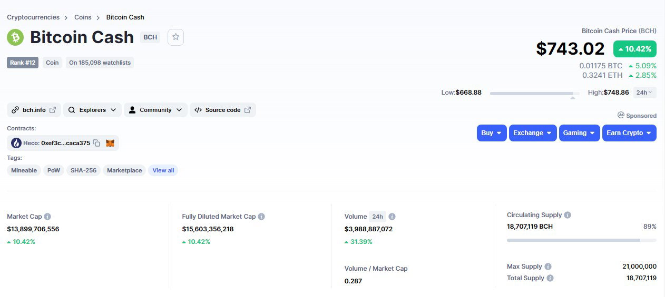Go to Cryptocurrencies breadcrumb
The image size is (665, 297).
coord(33,17)
